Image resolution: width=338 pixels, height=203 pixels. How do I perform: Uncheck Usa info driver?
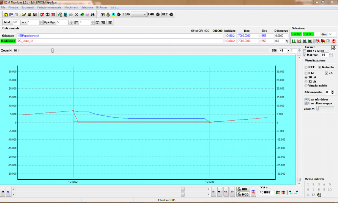(306, 99)
